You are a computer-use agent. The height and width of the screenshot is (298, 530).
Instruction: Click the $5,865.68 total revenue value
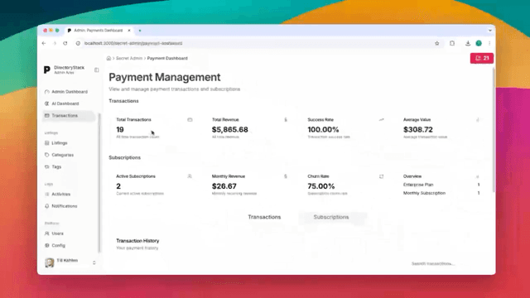click(x=230, y=129)
